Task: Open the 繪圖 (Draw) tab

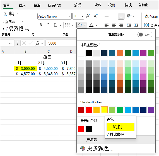Action: [x=37, y=5]
